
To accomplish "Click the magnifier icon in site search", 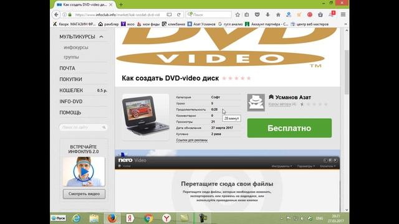I will [x=104, y=127].
